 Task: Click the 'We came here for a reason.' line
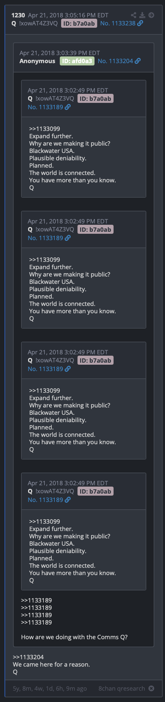click(51, 664)
